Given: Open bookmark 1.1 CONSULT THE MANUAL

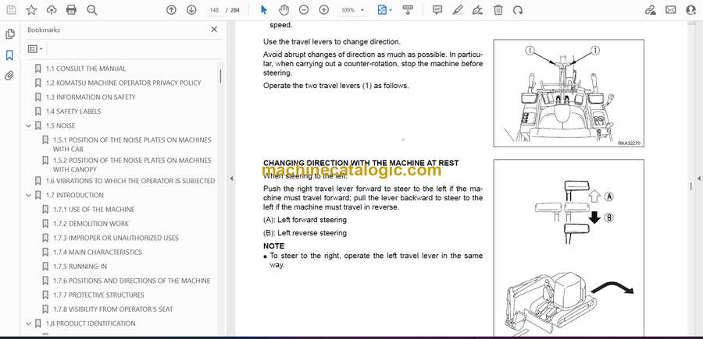Looking at the screenshot, I should (x=86, y=69).
